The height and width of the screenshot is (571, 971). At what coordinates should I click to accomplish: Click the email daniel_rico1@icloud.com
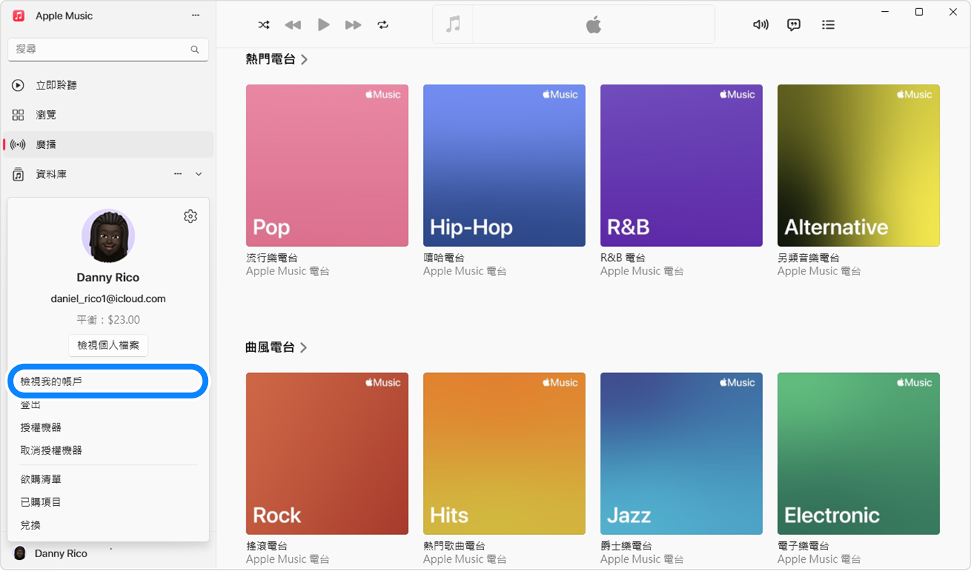(108, 299)
